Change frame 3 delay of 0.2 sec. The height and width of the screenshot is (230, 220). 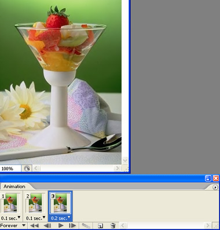tap(60, 218)
